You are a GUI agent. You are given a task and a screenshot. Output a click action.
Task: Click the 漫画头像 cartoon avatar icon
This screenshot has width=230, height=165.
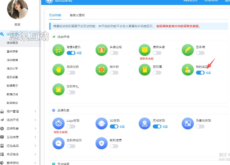[x=145, y=50]
